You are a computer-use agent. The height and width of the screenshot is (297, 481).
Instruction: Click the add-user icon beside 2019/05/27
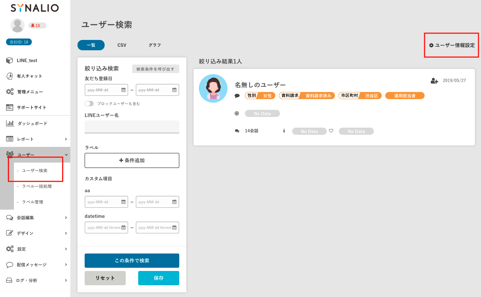tap(434, 81)
